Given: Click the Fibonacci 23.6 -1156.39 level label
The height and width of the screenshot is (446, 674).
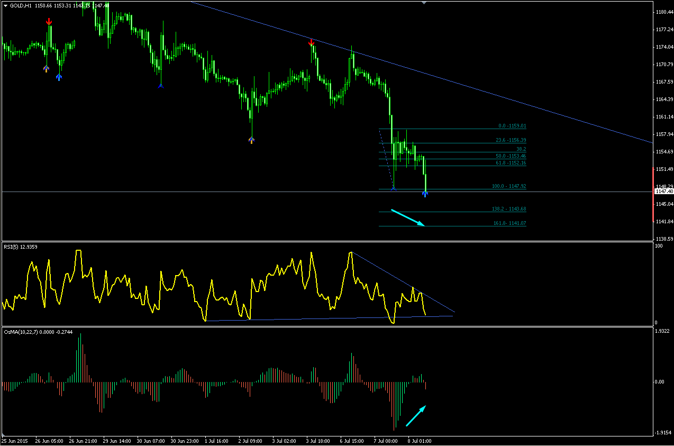Looking at the screenshot, I should point(511,140).
